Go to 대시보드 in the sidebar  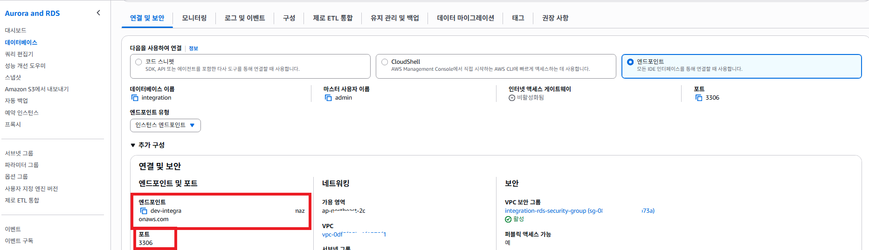(x=15, y=30)
